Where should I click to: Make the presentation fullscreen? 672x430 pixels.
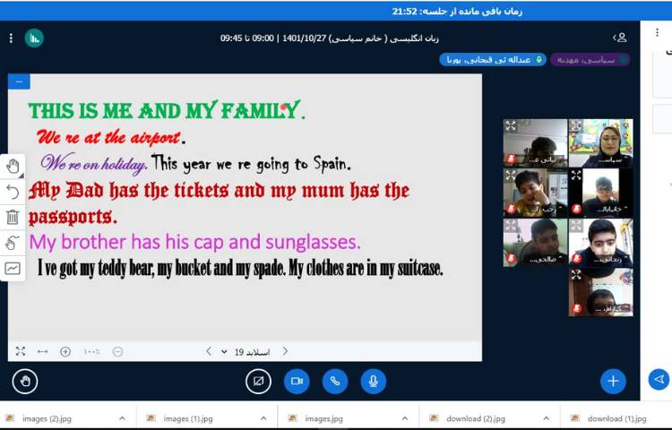coord(20,352)
